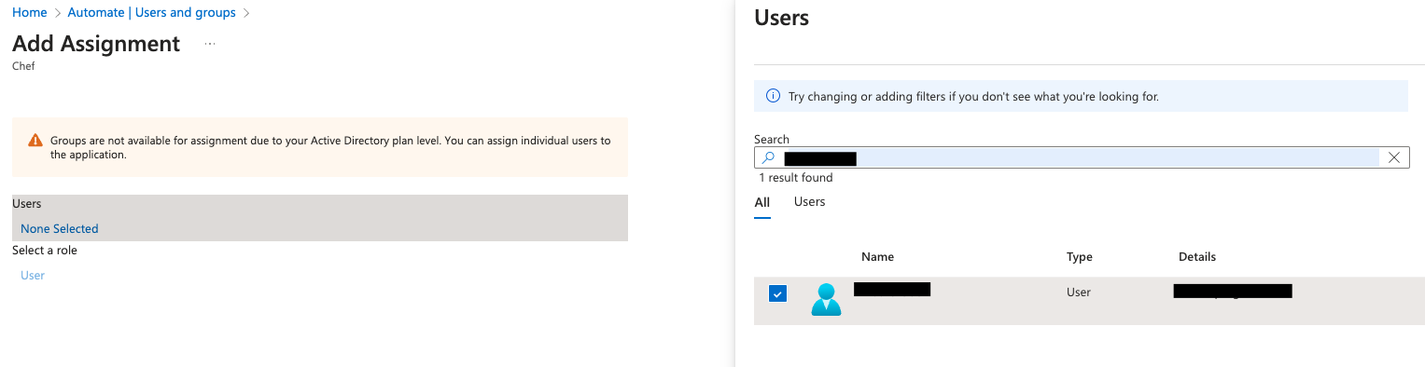Select the User result row
This screenshot has height=367, width=1425.
[x=1089, y=300]
